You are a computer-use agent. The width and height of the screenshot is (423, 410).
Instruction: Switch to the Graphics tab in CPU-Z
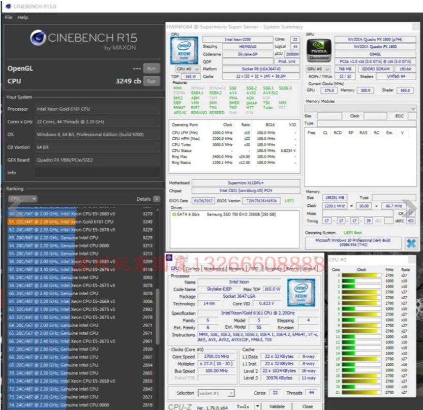274,268
